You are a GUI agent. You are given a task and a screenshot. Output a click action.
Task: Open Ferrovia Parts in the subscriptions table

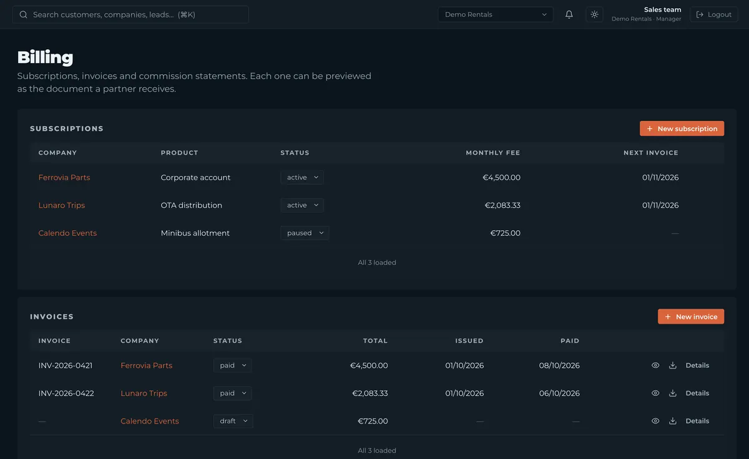(64, 178)
